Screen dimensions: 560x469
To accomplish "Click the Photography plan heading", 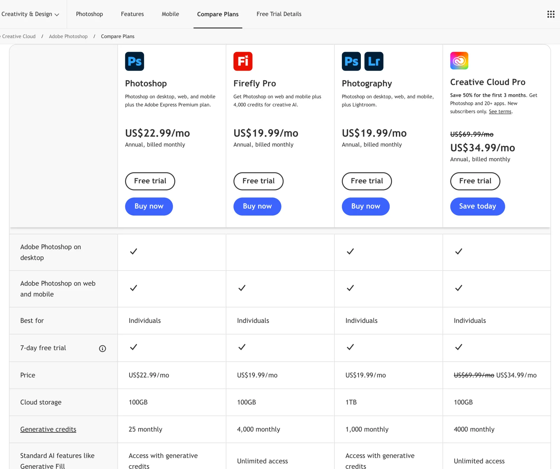I will click(x=367, y=84).
